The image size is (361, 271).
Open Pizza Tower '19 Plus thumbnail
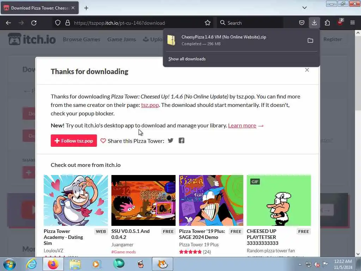211,200
